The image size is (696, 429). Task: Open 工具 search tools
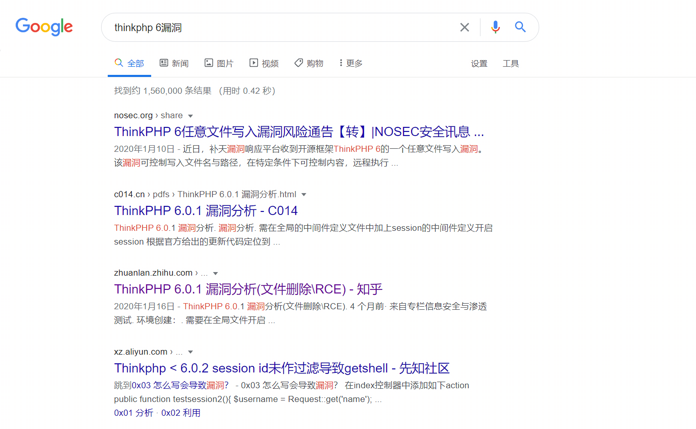[511, 63]
